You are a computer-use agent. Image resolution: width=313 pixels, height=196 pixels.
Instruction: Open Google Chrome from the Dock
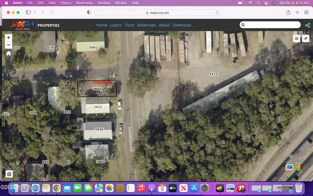pos(56,188)
